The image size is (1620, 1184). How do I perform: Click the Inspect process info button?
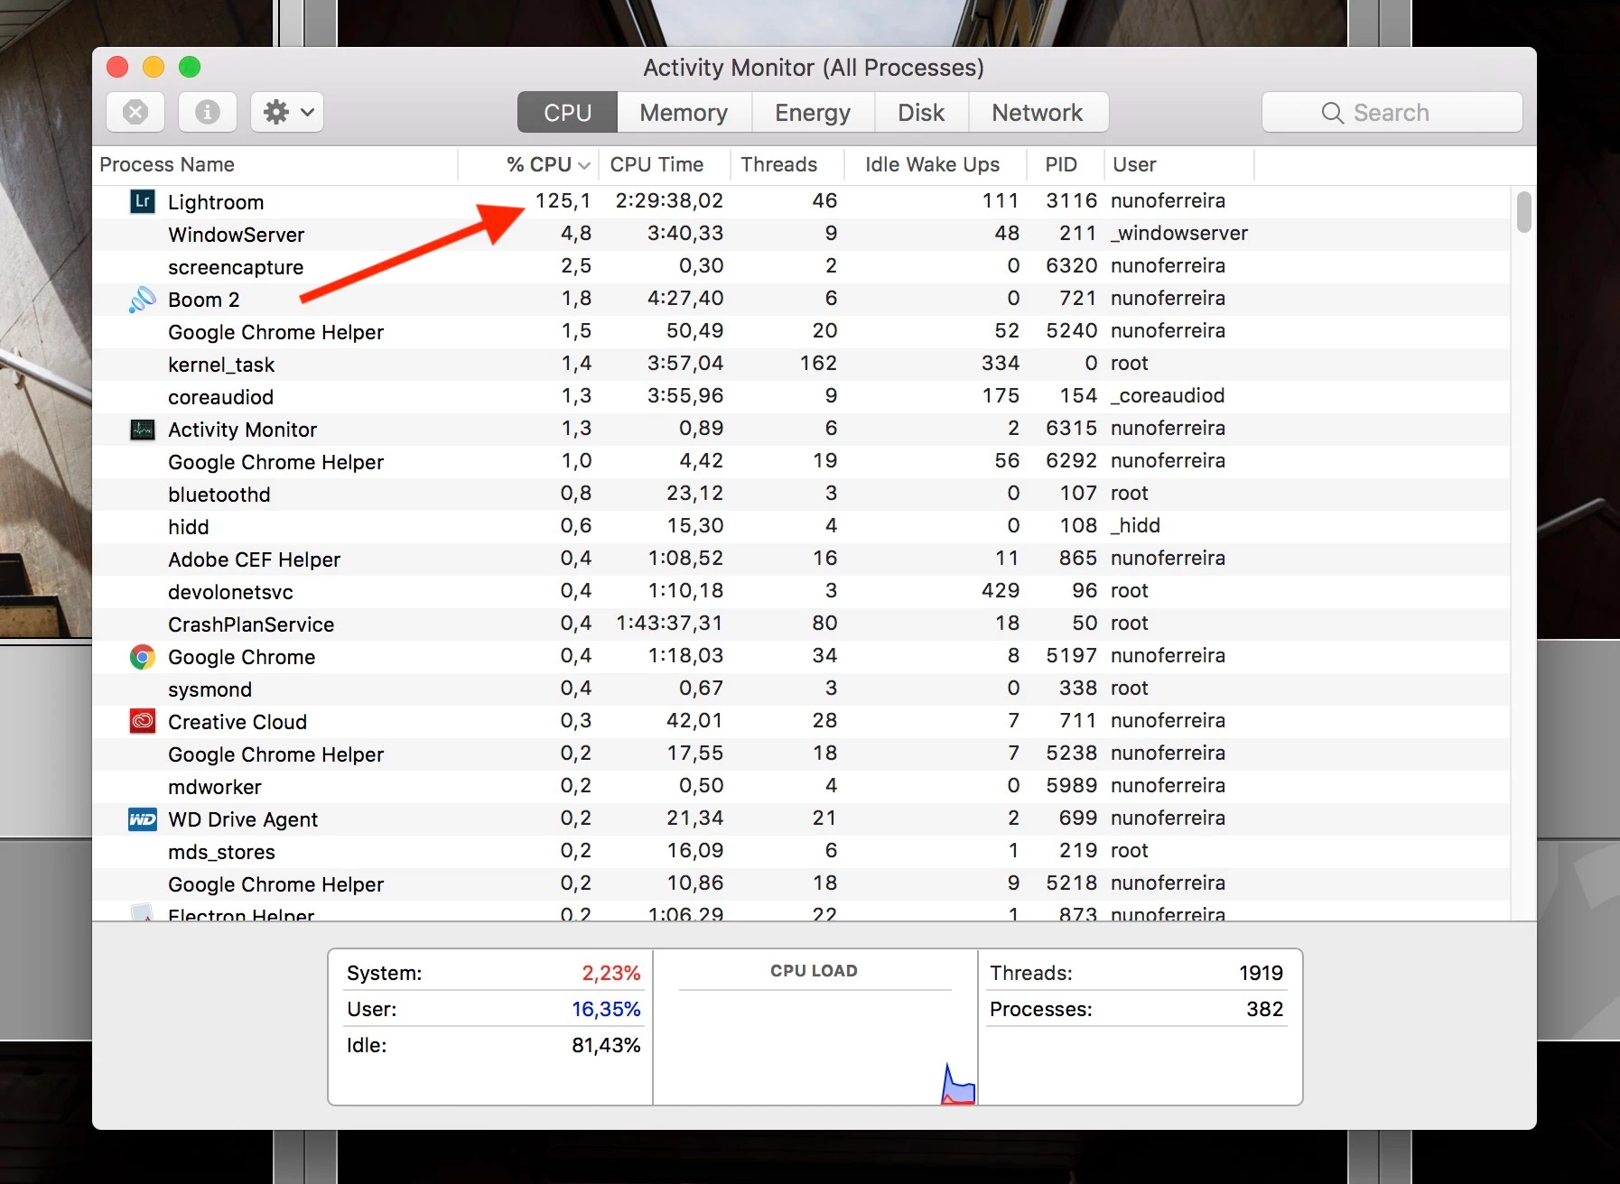click(208, 112)
